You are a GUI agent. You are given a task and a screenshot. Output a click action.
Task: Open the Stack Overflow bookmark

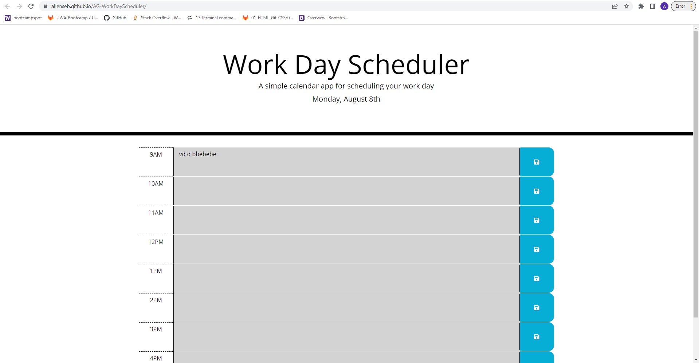(x=157, y=18)
